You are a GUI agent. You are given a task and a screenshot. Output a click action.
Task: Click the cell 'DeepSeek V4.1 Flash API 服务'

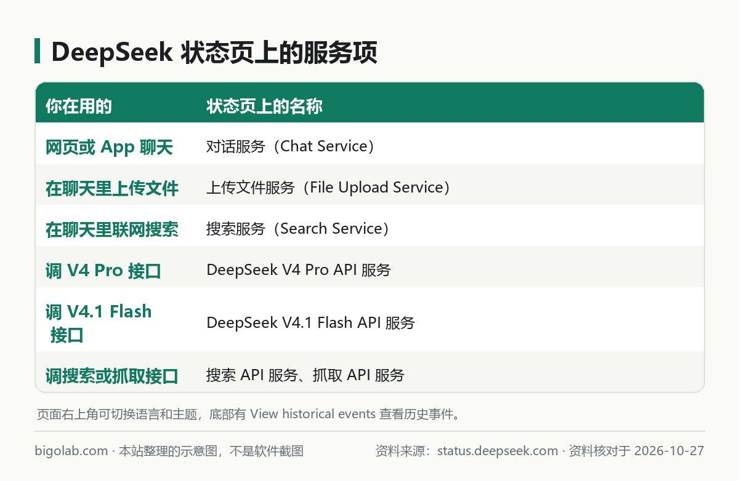311,322
